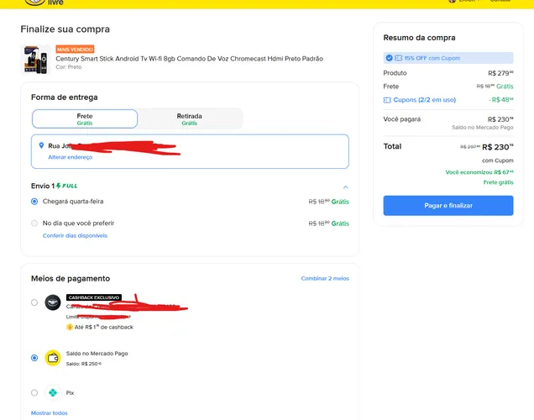Open Conferir dias disponíveis link

[x=75, y=235]
